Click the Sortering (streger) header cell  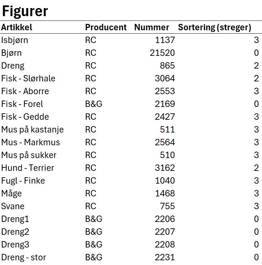(214, 27)
